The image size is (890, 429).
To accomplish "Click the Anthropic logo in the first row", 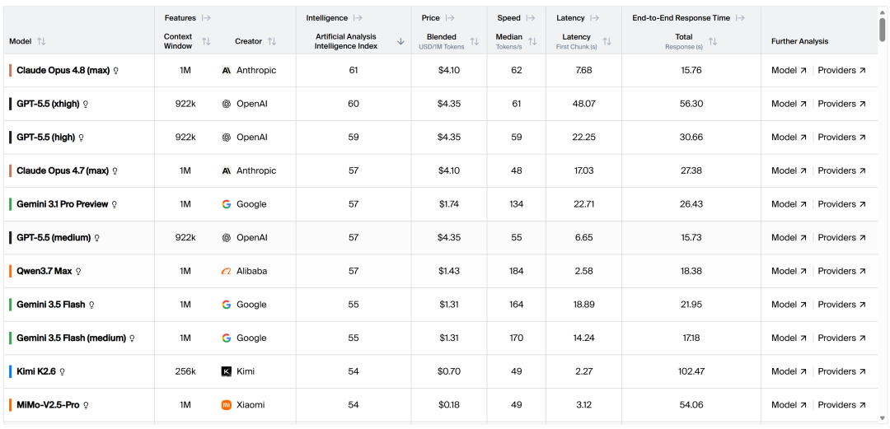I will click(x=227, y=70).
